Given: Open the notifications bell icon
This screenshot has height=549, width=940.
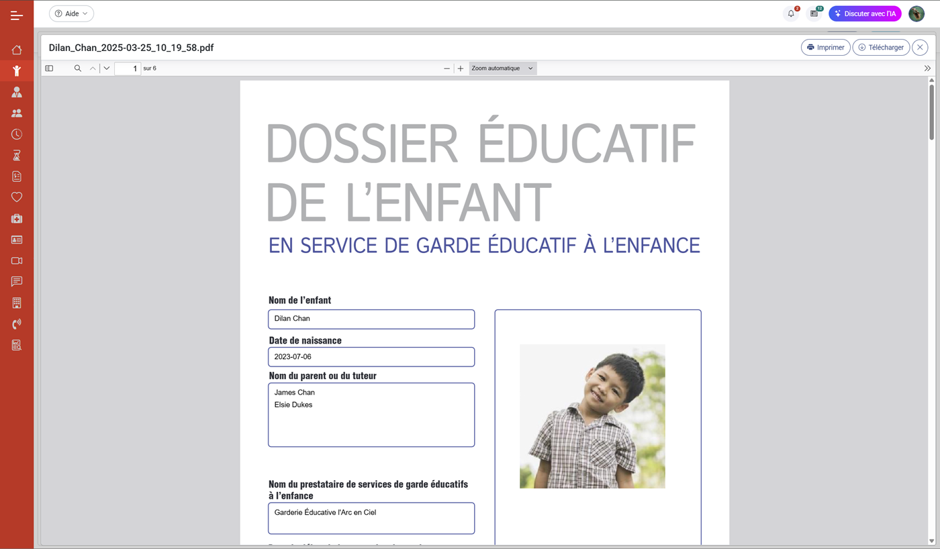Looking at the screenshot, I should [x=790, y=13].
